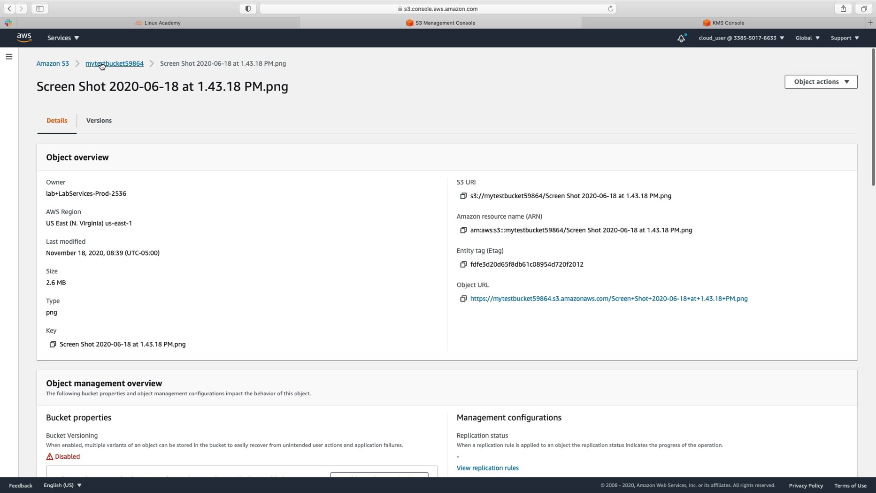Viewport: 876px width, 493px height.
Task: Show all tabs overview button
Action: tap(864, 8)
